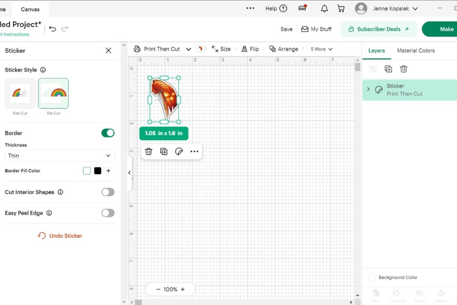Open the three-dot overflow menu in header

click(250, 8)
